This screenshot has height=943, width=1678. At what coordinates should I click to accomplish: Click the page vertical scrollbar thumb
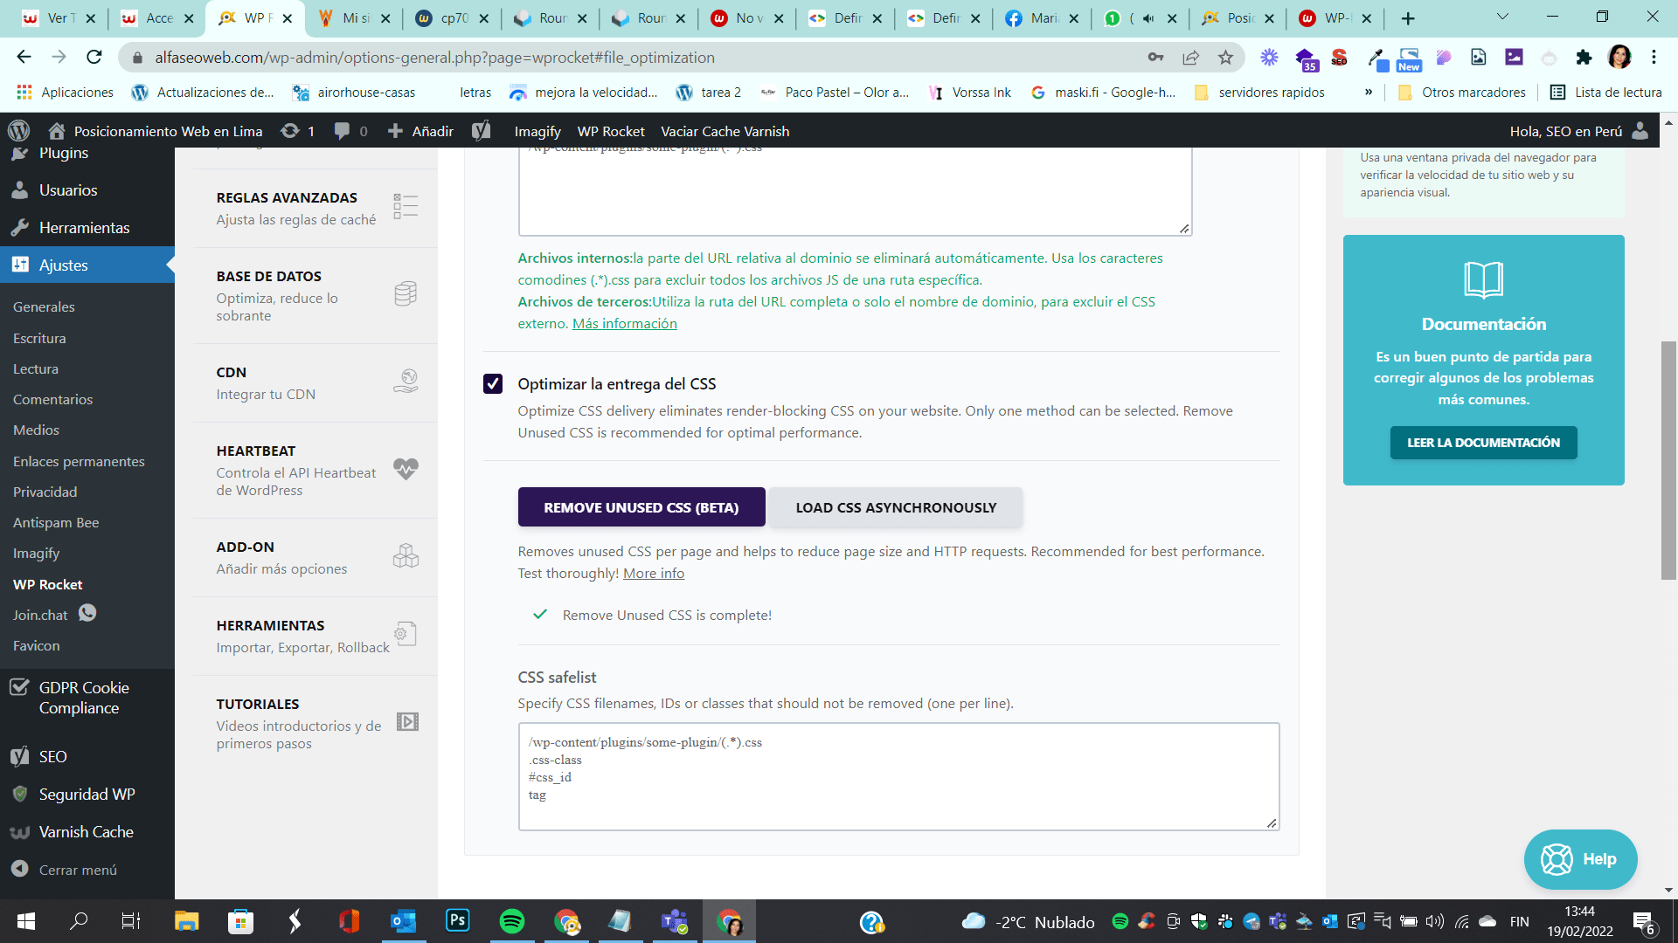[x=1668, y=460]
